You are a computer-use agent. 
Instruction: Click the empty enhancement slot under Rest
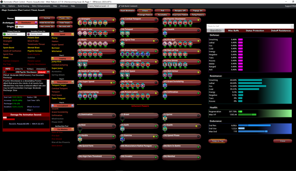(80, 129)
